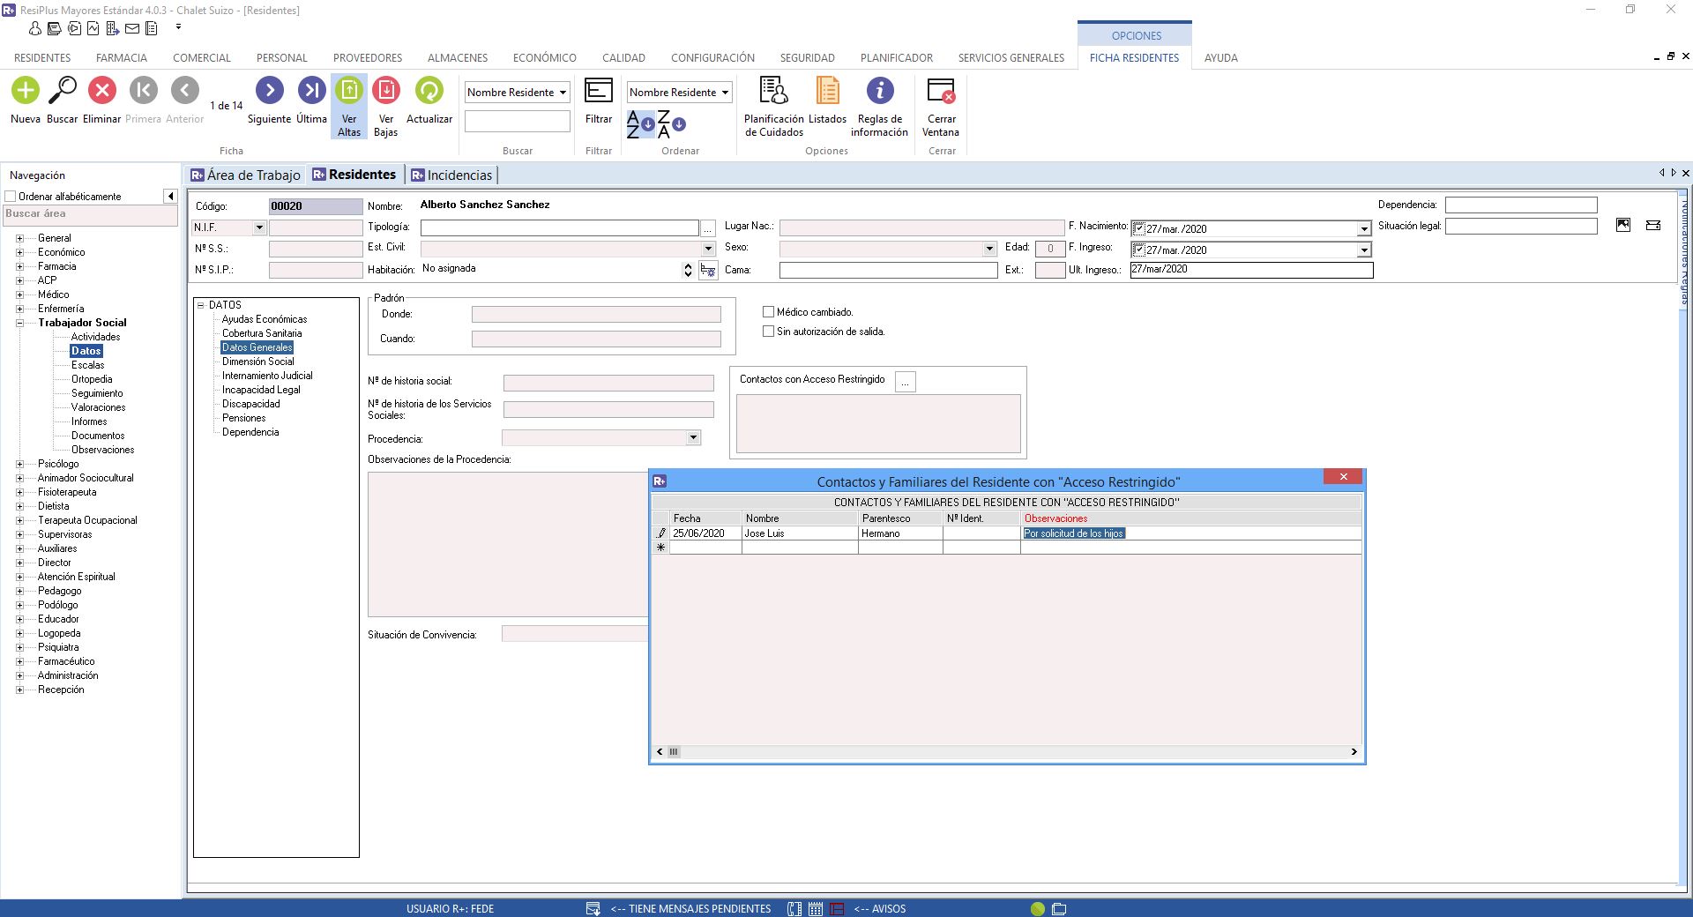This screenshot has height=917, width=1693.
Task: Close the Acceso Restringido dialog
Action: pyautogui.click(x=1343, y=477)
